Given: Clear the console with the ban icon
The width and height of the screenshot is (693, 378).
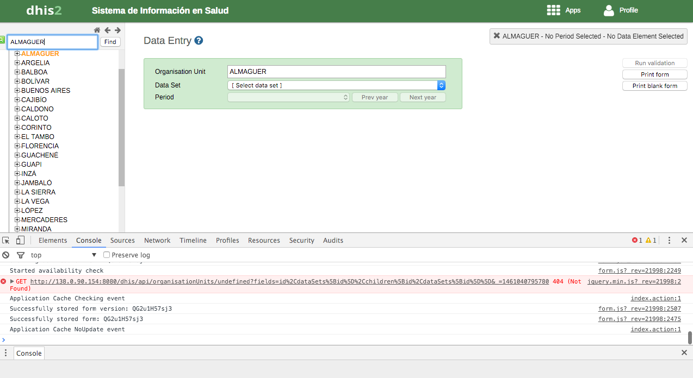Looking at the screenshot, I should (6, 255).
